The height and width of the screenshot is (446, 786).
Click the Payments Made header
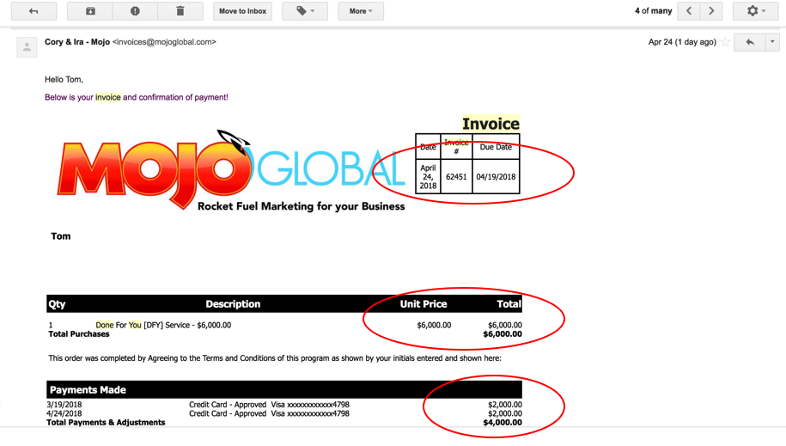pyautogui.click(x=88, y=390)
